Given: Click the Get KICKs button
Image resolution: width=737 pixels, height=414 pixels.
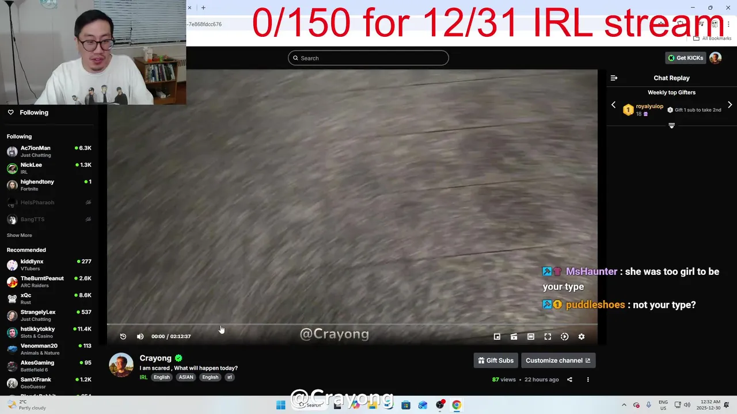Looking at the screenshot, I should coord(685,58).
